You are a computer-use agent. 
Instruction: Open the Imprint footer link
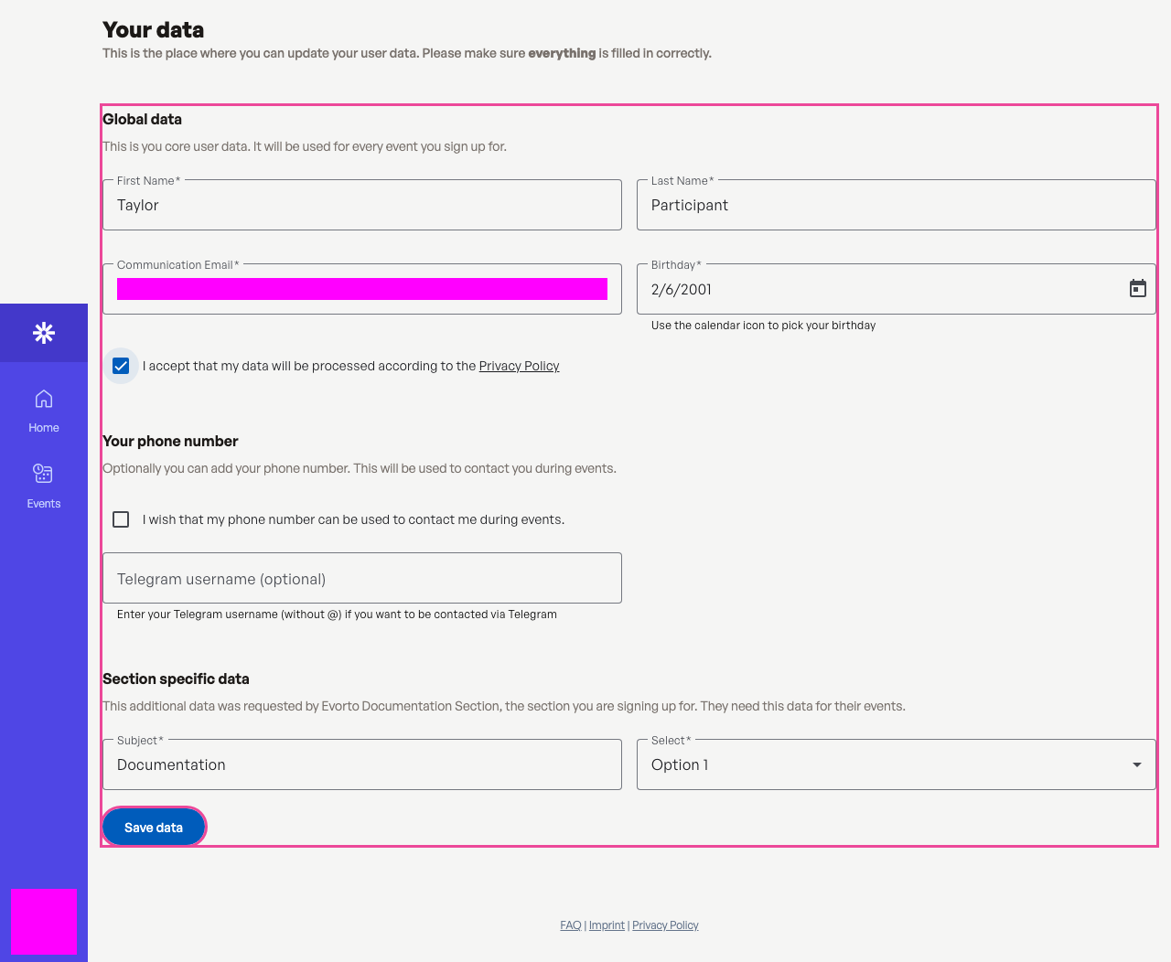(x=607, y=925)
